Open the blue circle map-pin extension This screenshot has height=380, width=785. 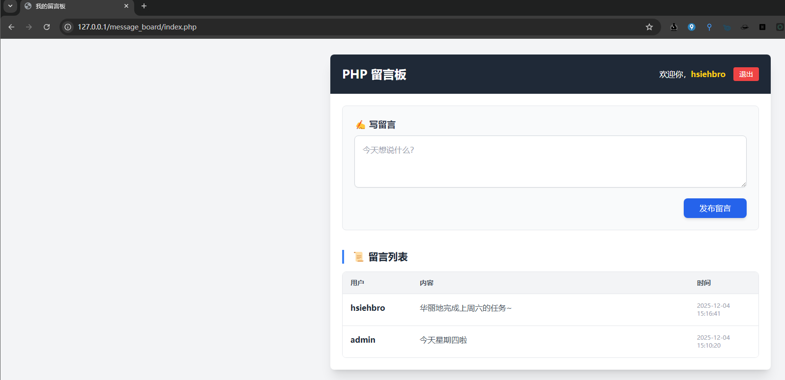pos(692,27)
